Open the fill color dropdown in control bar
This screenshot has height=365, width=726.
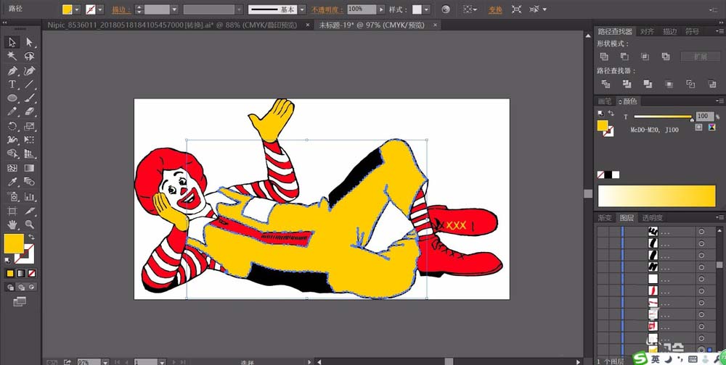pos(78,9)
